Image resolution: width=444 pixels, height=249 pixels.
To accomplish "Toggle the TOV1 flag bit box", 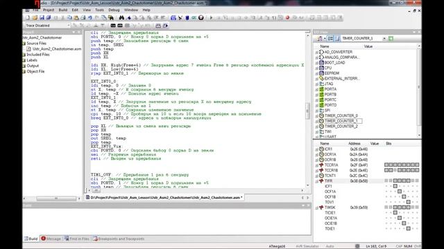I will 409,202.
